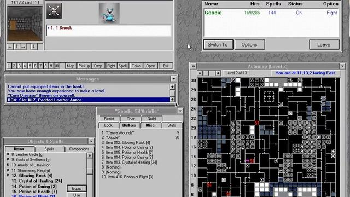Screen dimensions: 350x197
Task: Click the pink player arrow on automap
Action: tap(247, 160)
